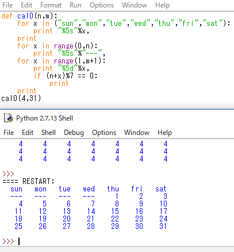The width and height of the screenshot is (234, 252).
Task: Click the Python Shell window icon
Action: 9,118
